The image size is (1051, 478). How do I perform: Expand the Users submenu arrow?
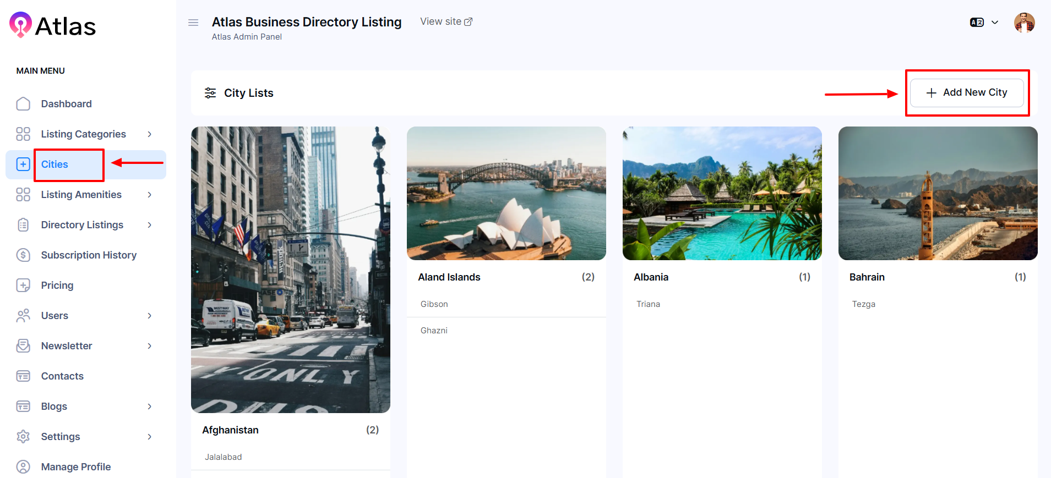click(149, 316)
